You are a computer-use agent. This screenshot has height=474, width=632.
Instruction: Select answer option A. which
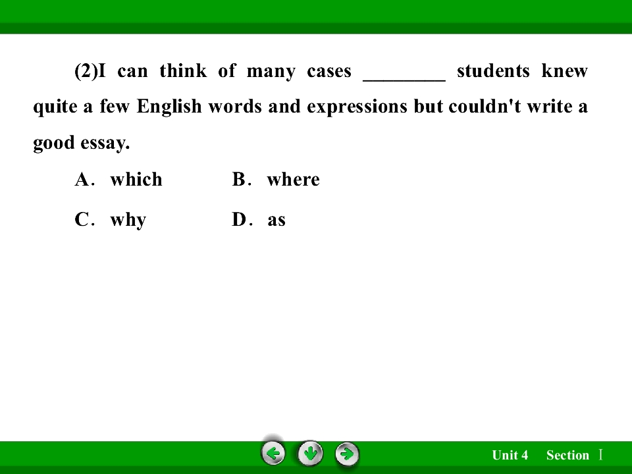coord(118,180)
